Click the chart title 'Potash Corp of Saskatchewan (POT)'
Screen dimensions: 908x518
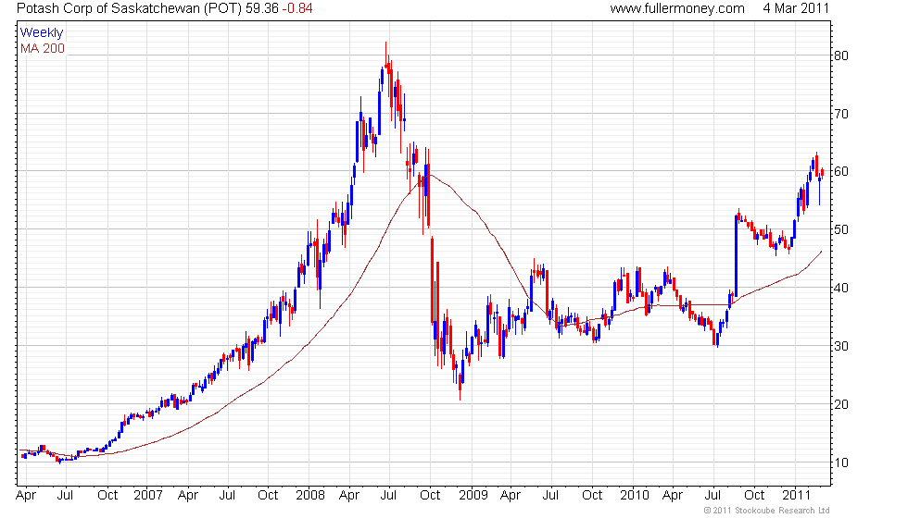129,8
